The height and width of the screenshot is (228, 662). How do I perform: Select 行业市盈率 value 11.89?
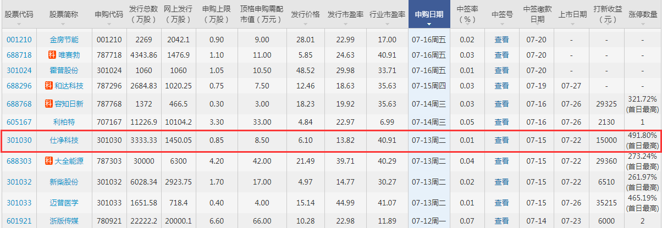tap(387, 220)
